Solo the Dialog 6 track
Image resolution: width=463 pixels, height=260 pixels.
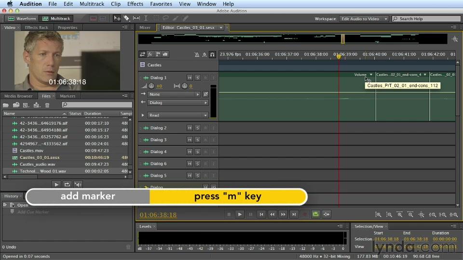(x=198, y=164)
